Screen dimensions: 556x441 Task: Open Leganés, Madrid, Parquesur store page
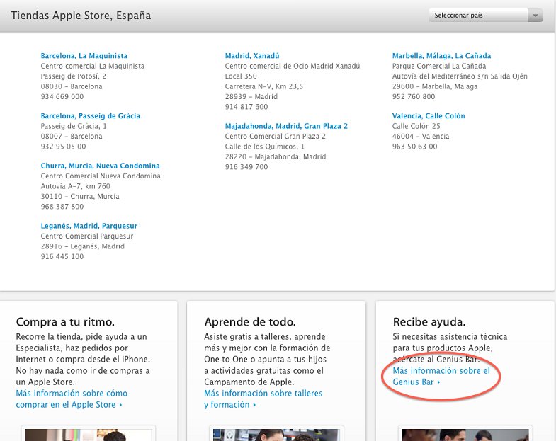89,227
